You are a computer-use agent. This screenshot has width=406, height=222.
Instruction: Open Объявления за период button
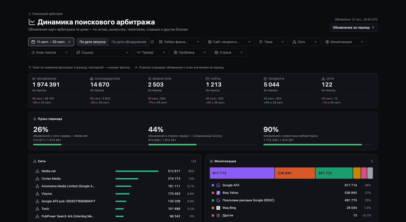pos(353,27)
